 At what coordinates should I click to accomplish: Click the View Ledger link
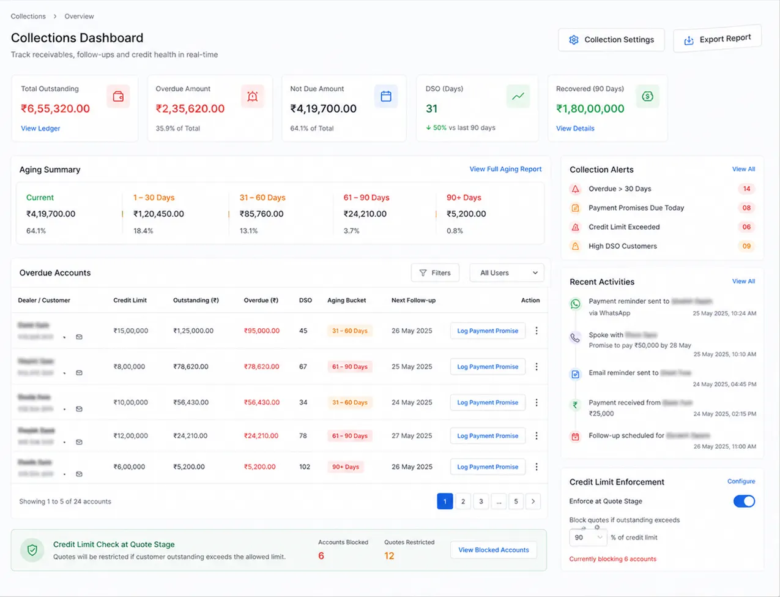[x=40, y=129]
